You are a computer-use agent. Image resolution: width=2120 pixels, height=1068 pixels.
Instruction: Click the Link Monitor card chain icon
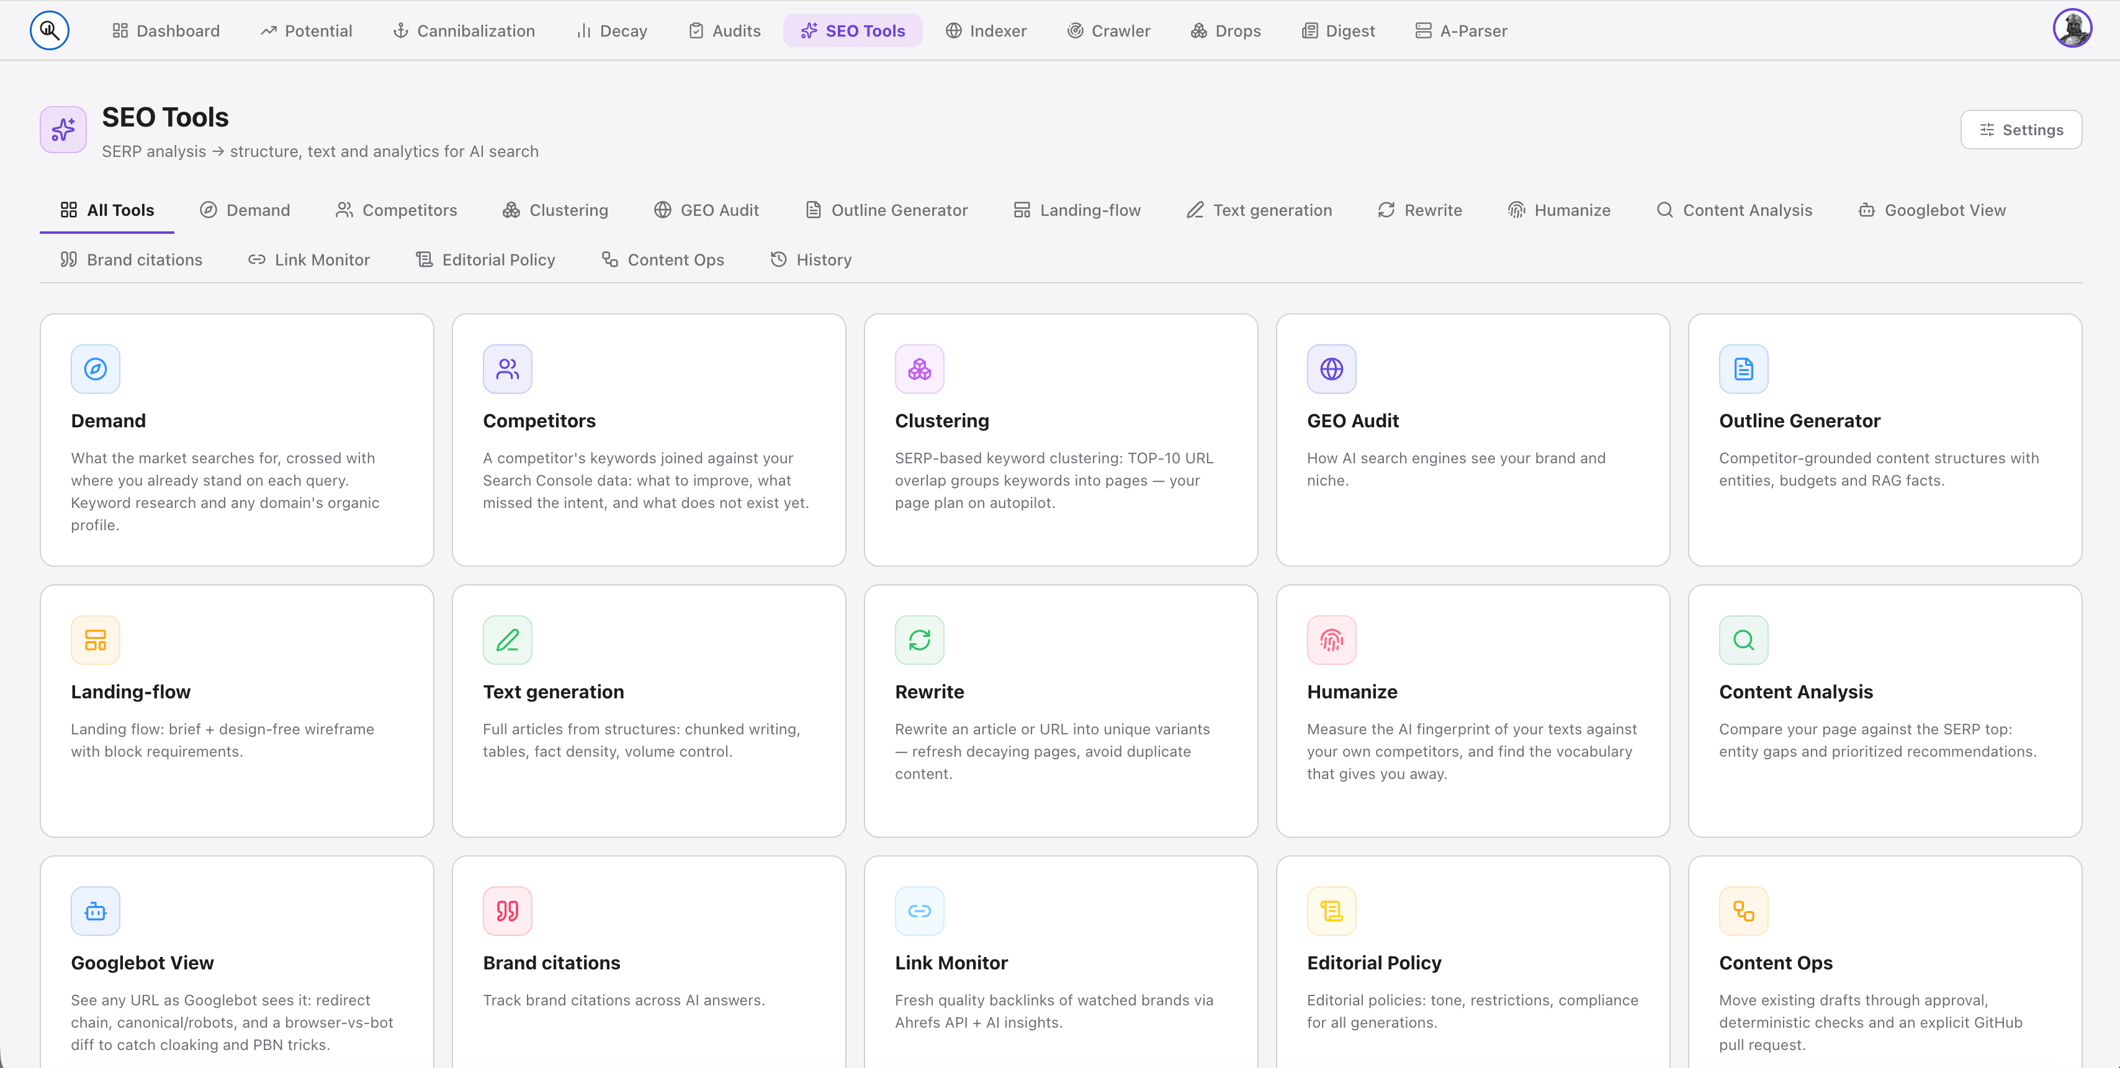919,911
